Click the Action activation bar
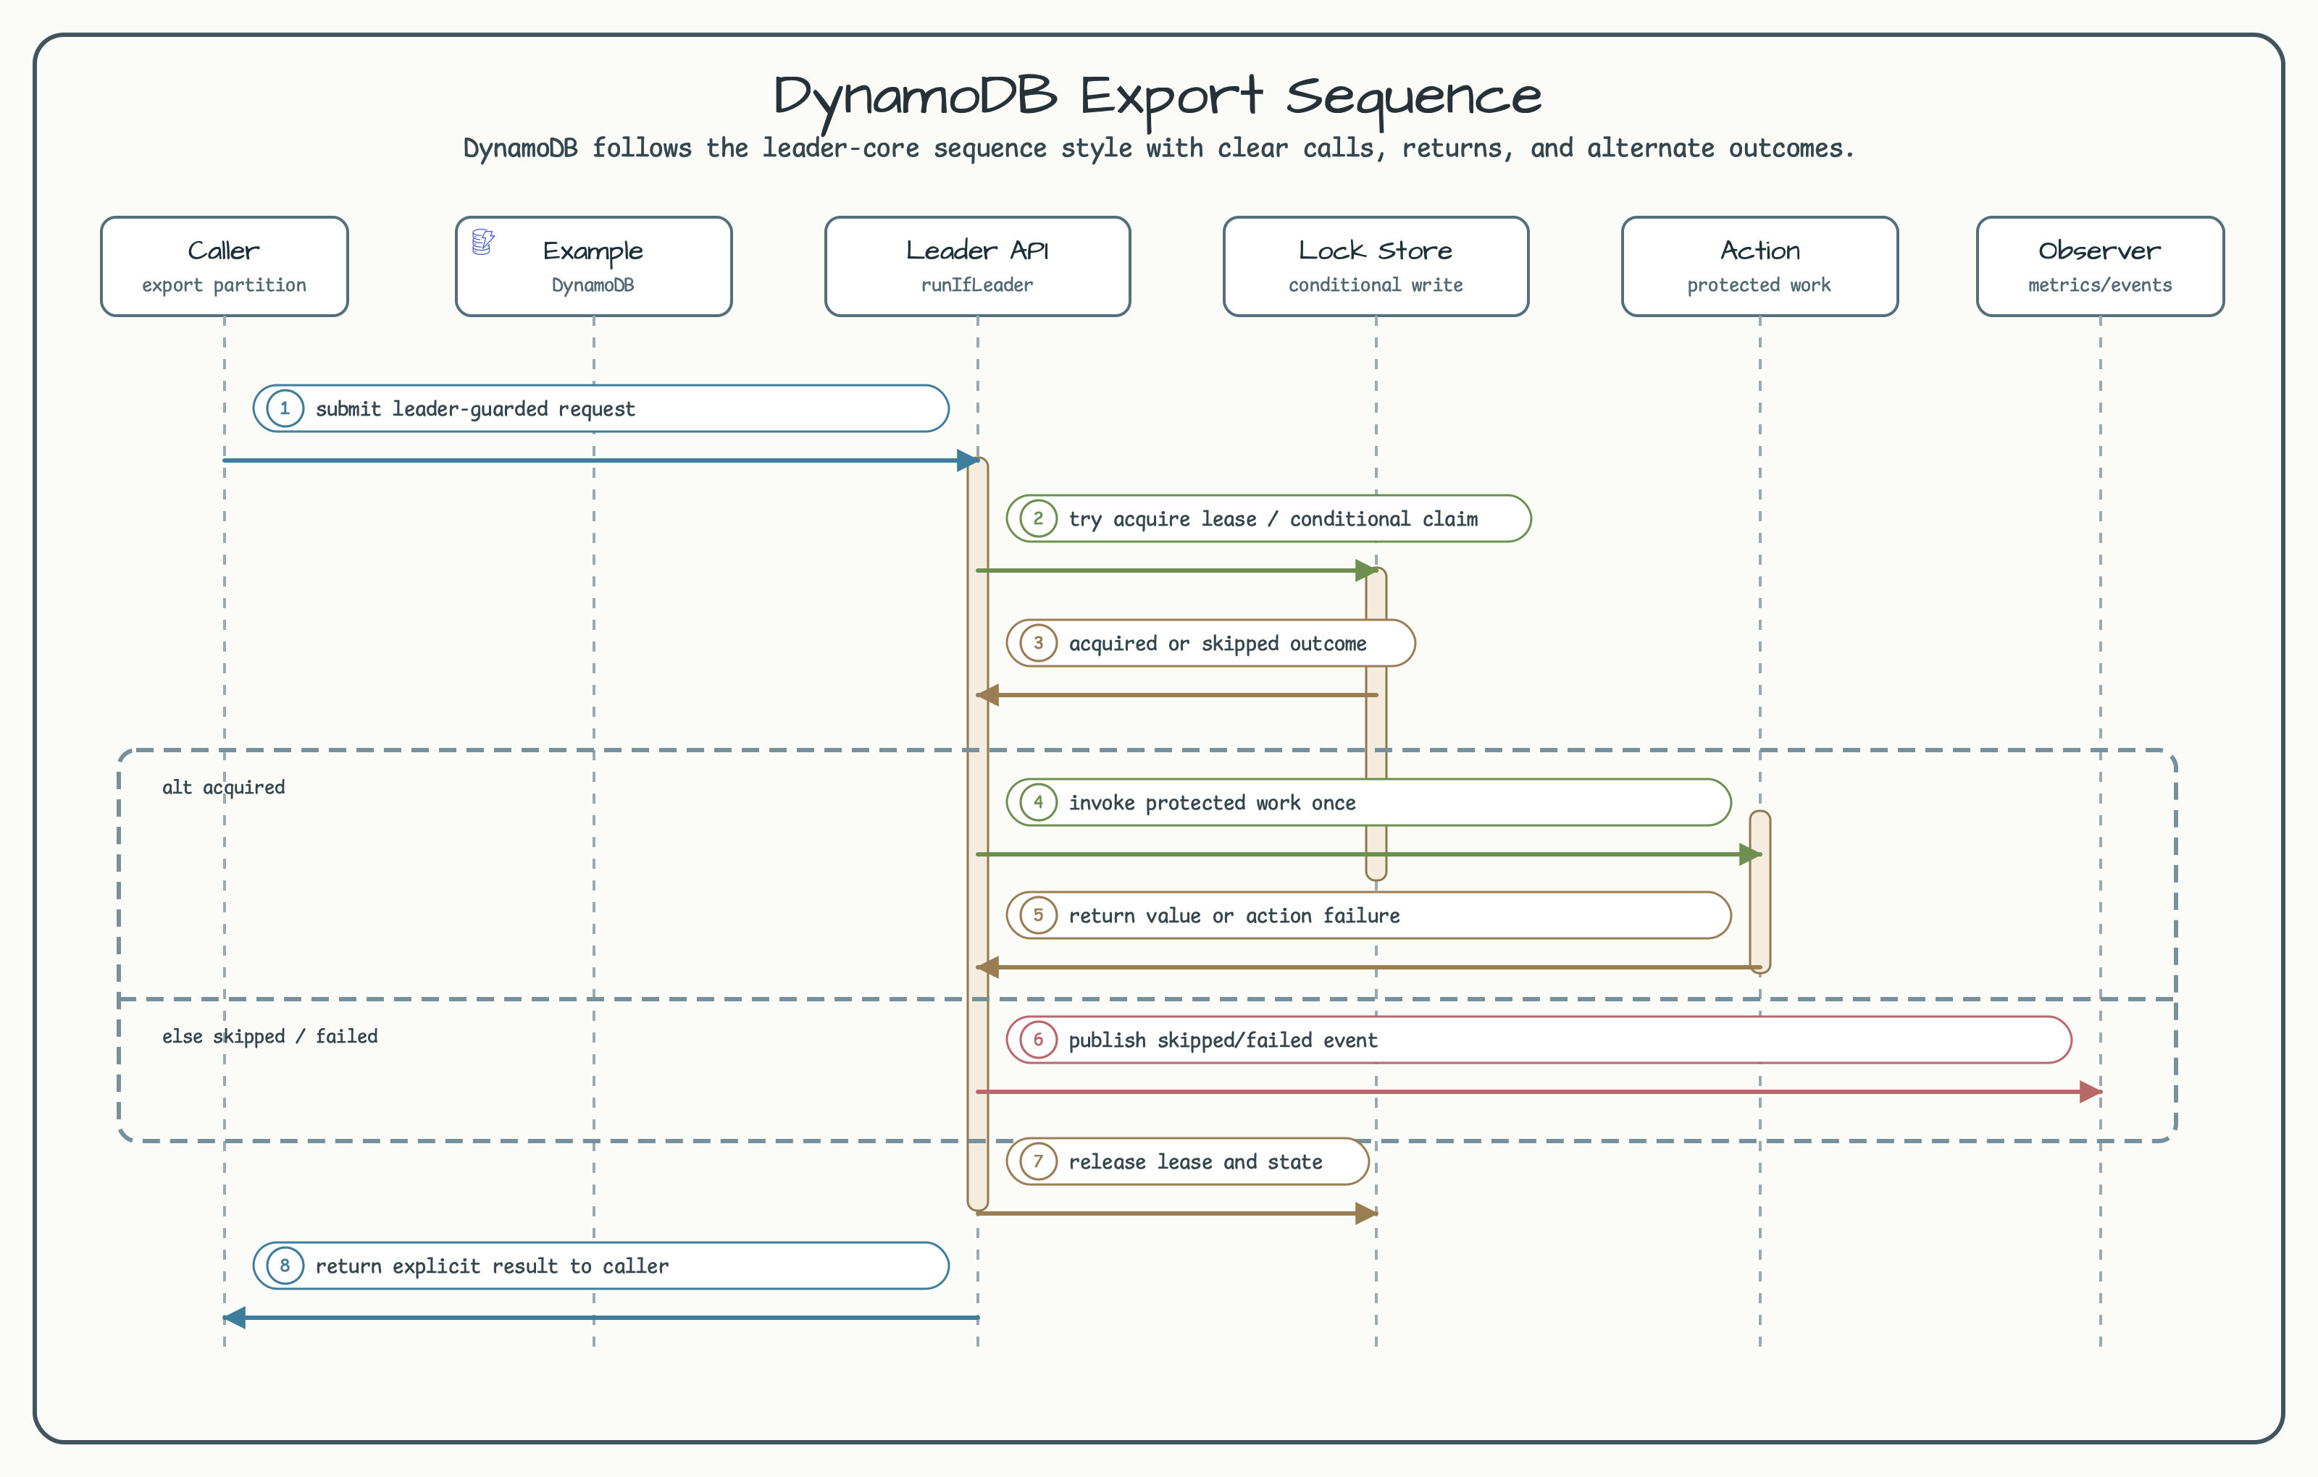 (1760, 892)
